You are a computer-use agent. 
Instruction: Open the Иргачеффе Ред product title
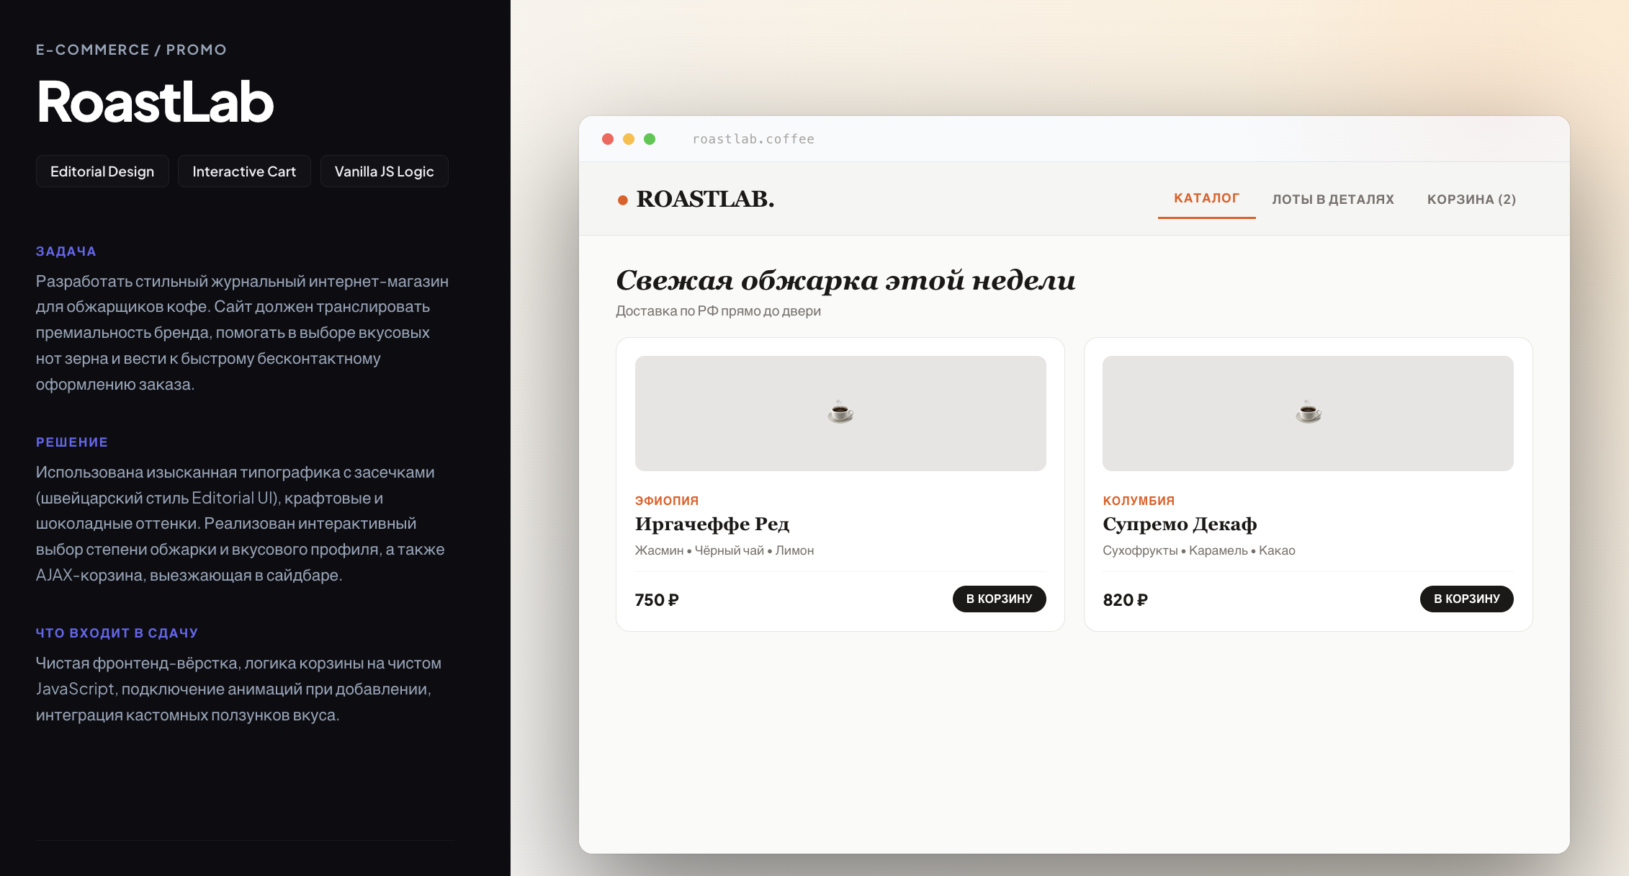[x=712, y=524]
